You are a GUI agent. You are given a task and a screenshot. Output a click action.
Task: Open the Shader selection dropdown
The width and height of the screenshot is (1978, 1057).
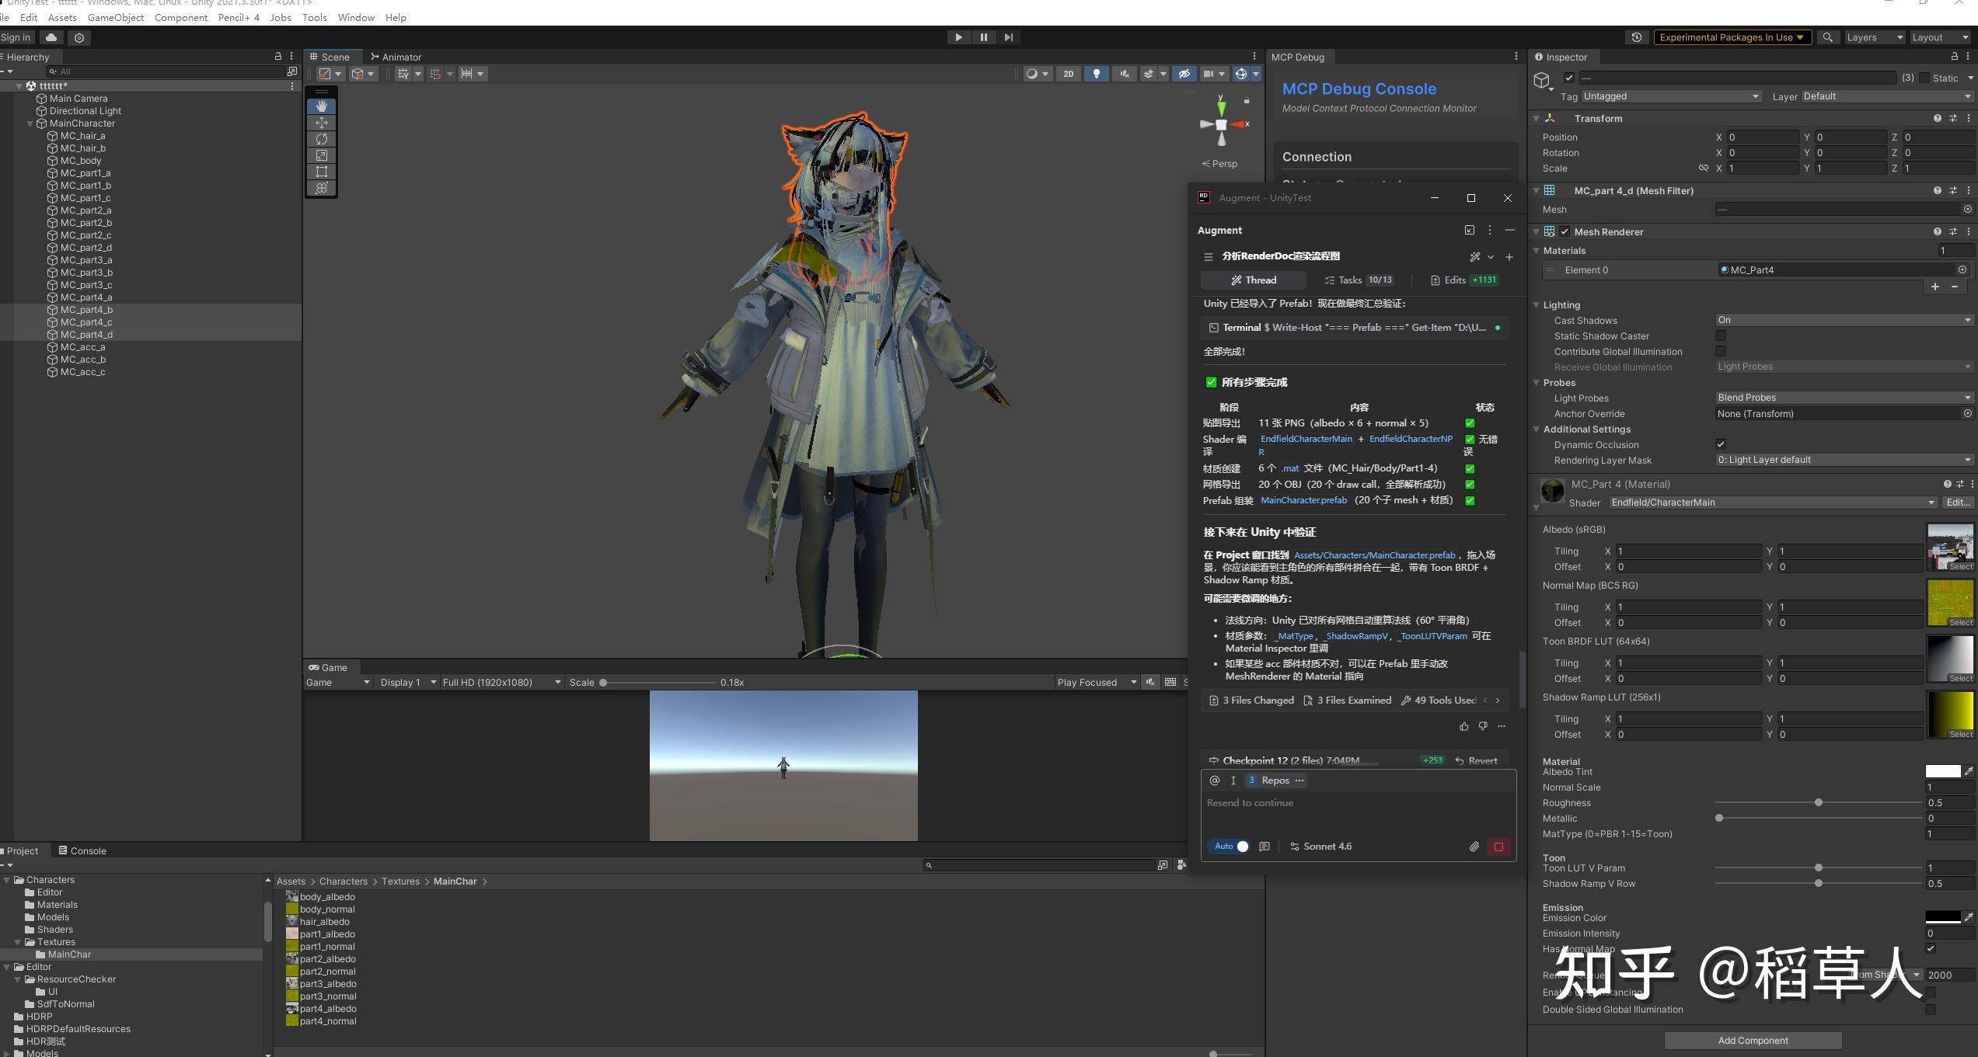click(x=1773, y=502)
